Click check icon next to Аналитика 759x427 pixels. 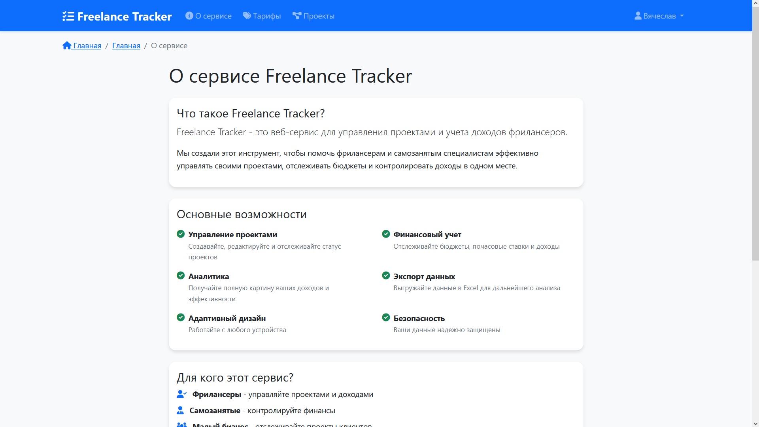(181, 276)
